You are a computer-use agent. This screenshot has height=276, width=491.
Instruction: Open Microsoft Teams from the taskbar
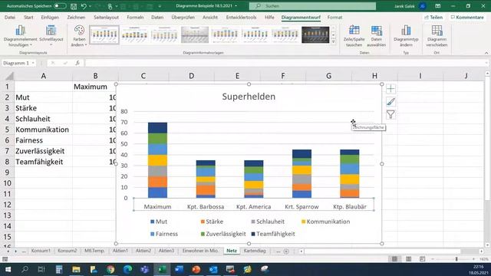coord(145,269)
